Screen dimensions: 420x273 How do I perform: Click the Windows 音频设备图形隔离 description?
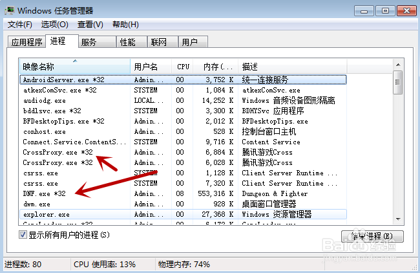288,100
